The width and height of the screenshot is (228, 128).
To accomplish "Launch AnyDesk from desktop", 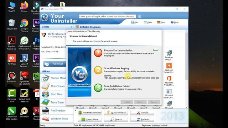I will click(x=12, y=59).
